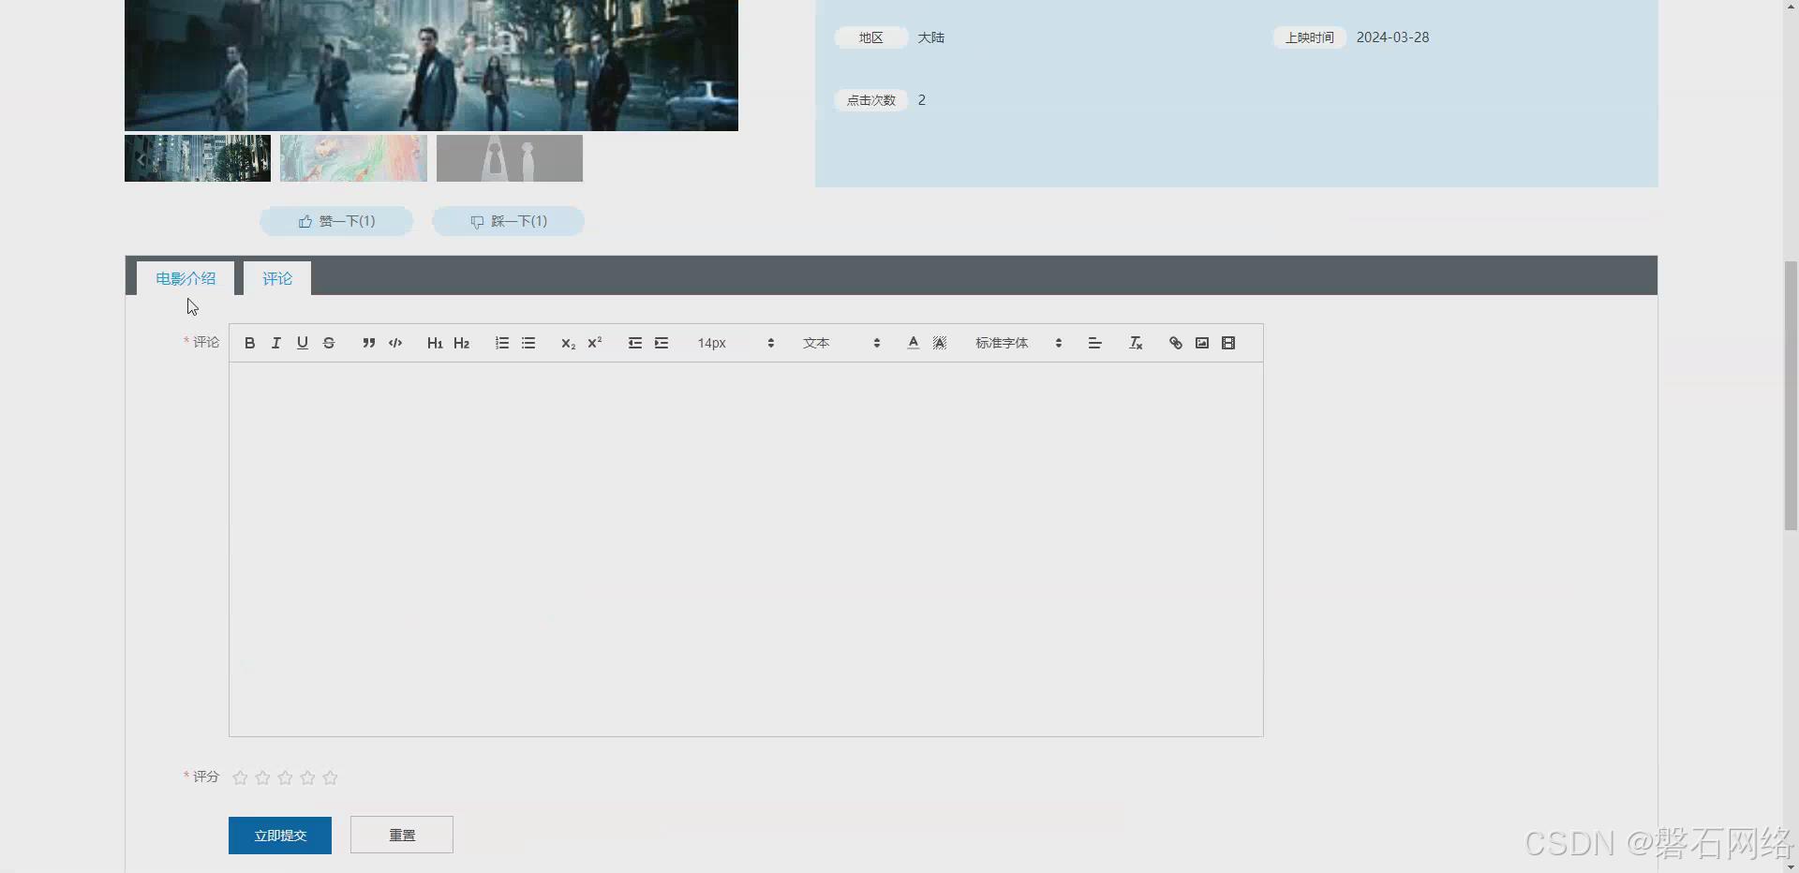The height and width of the screenshot is (873, 1799).
Task: Submit the comment with 立即提交
Action: click(x=280, y=836)
